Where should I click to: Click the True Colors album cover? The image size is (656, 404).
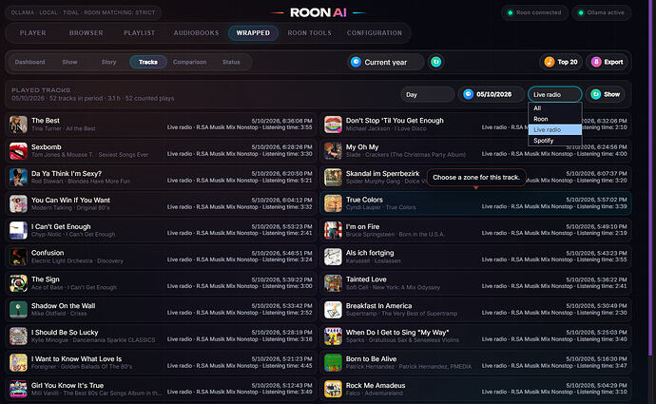click(333, 203)
